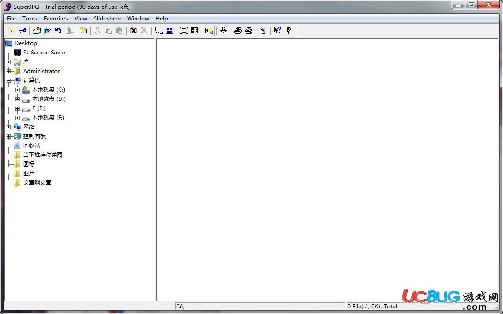This screenshot has width=503, height=314.
Task: Click the full screen inward-arrows icon
Action: (x=195, y=31)
